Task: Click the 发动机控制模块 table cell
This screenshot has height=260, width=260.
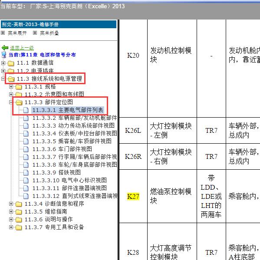Action: tap(172, 68)
